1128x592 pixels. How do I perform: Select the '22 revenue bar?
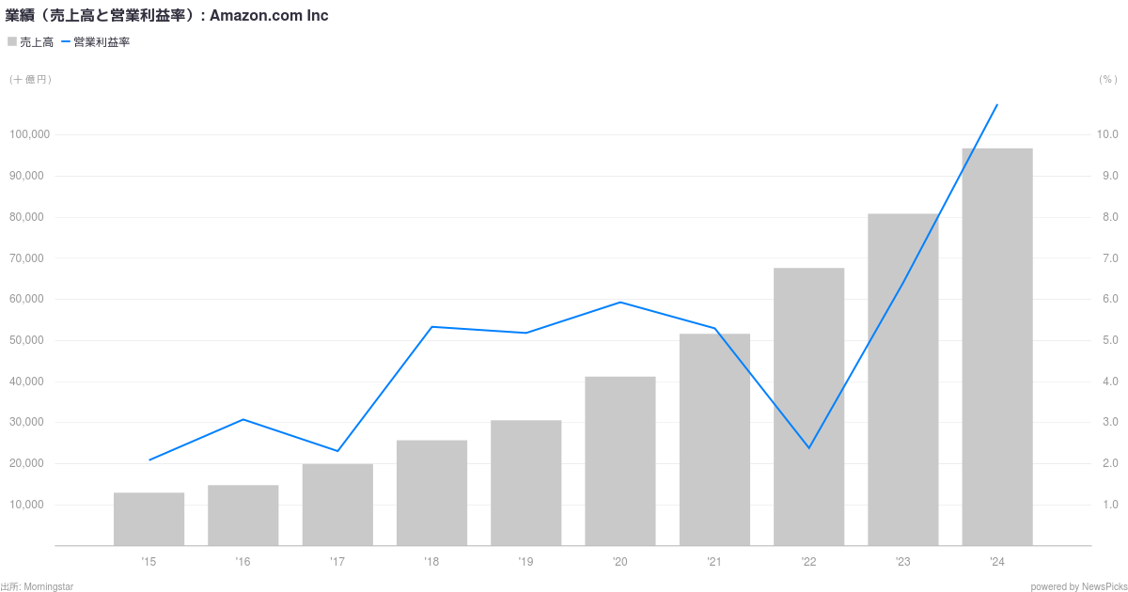[x=808, y=407]
